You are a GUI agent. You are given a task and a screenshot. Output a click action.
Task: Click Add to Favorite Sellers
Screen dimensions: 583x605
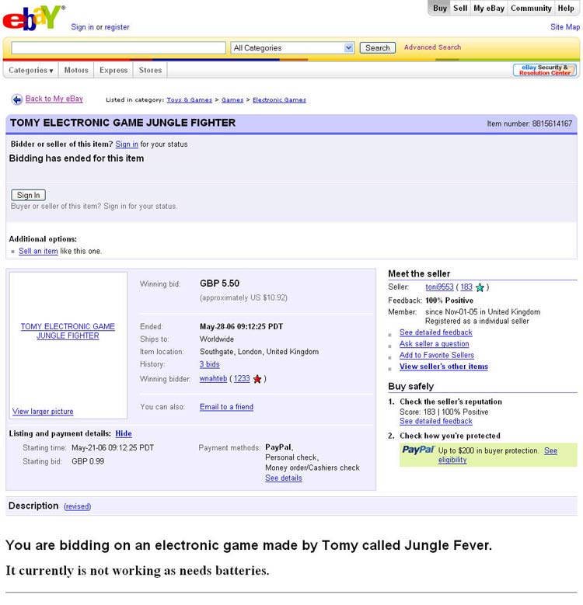click(x=437, y=356)
